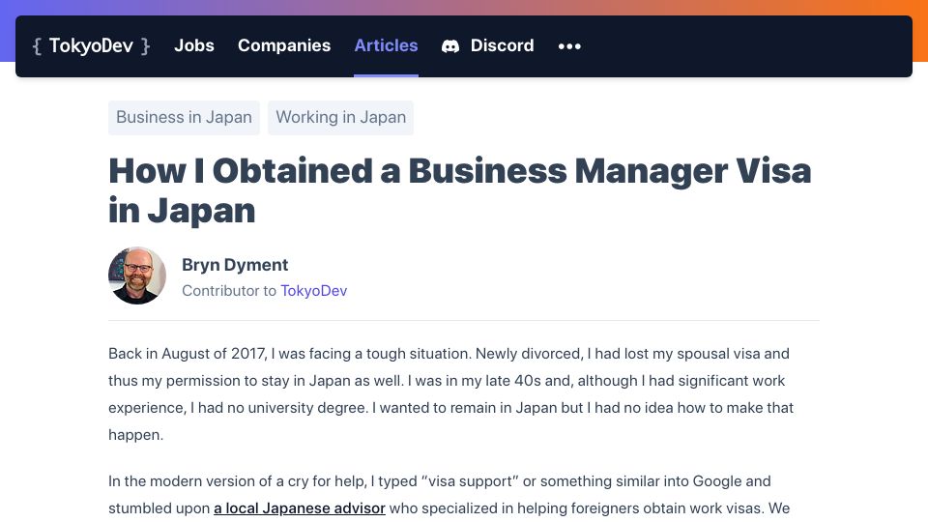Click the 'Contributor to' text
The width and height of the screenshot is (928, 522).
click(x=229, y=291)
